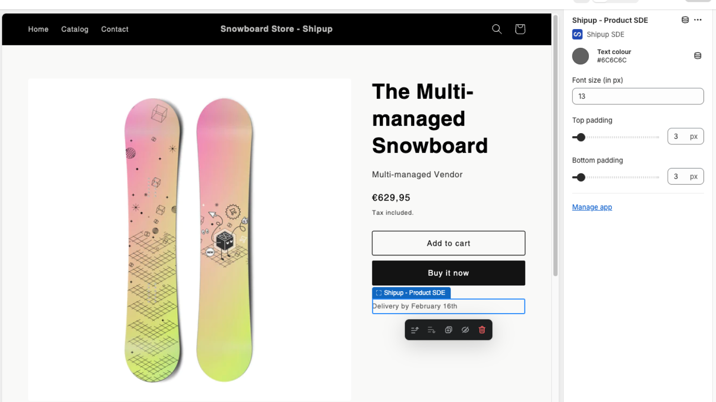This screenshot has width=716, height=402.
Task: Hide the Shipup block using the eye icon
Action: [x=465, y=330]
